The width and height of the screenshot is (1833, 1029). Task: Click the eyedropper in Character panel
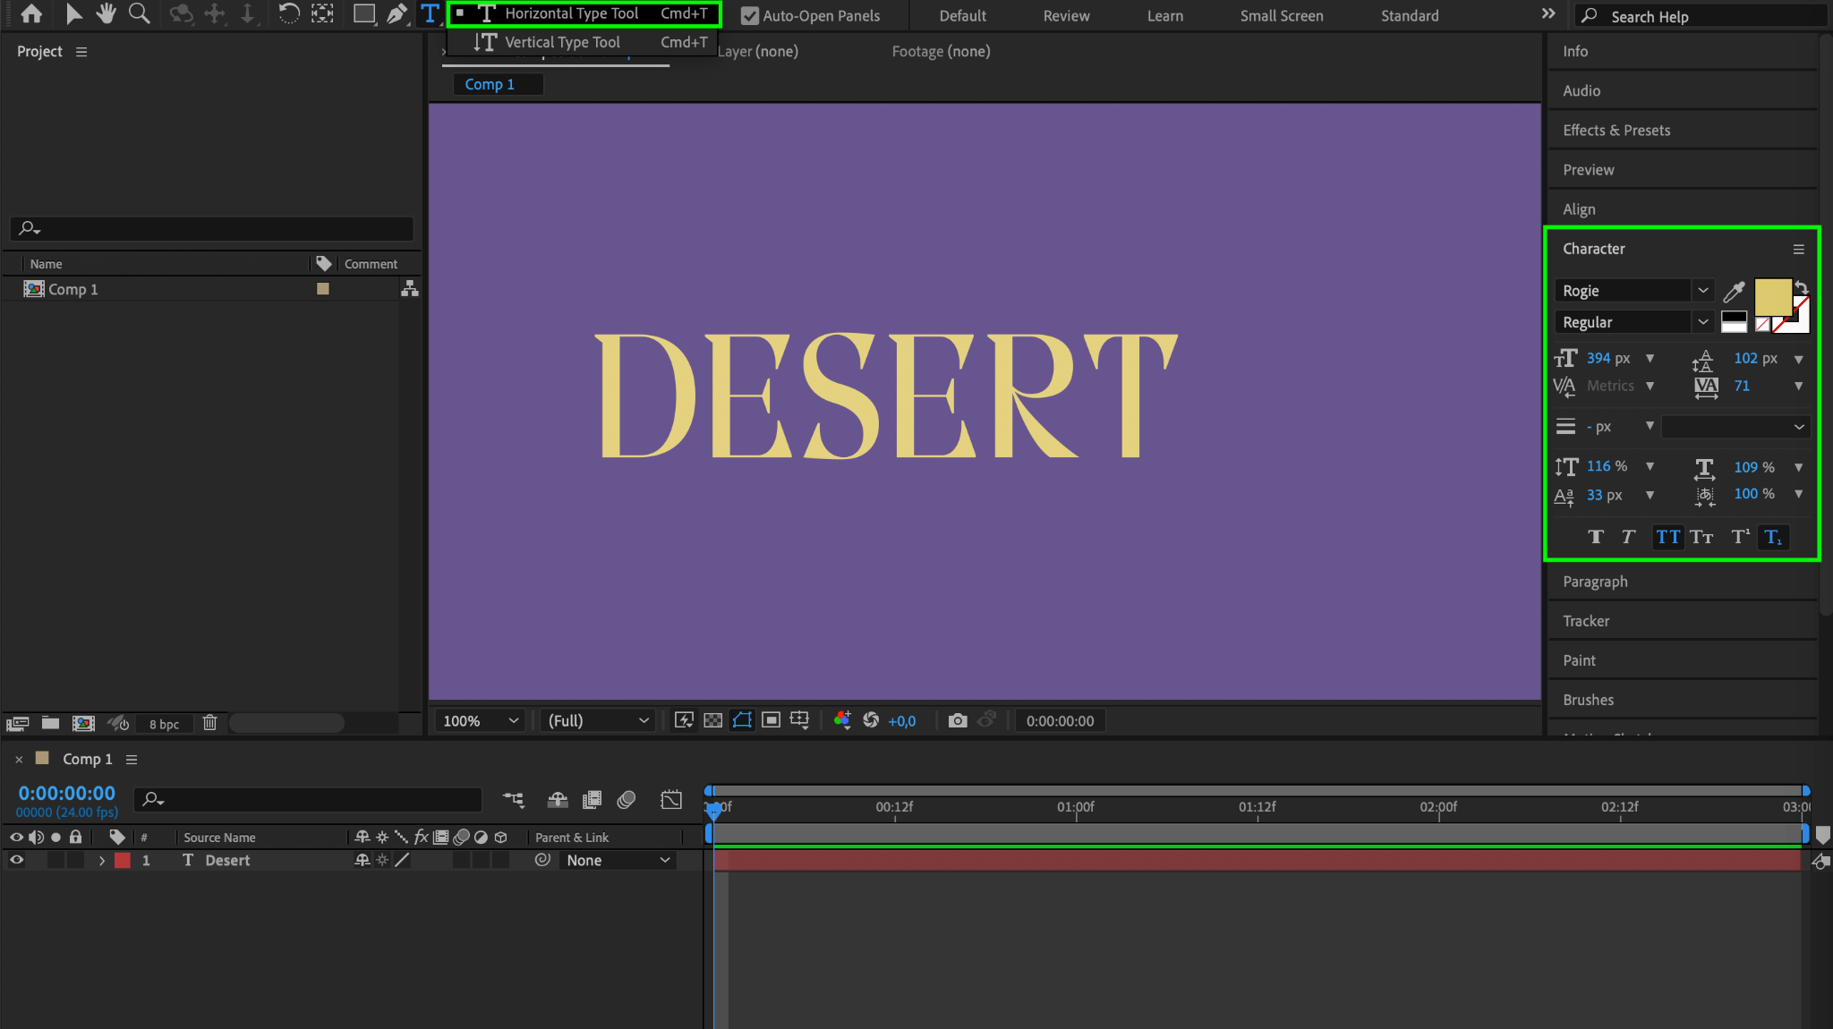coord(1734,291)
